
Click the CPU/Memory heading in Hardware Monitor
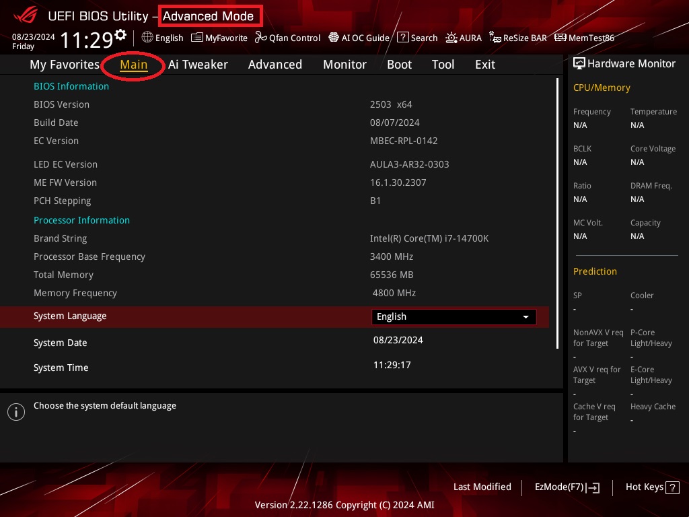(x=602, y=88)
